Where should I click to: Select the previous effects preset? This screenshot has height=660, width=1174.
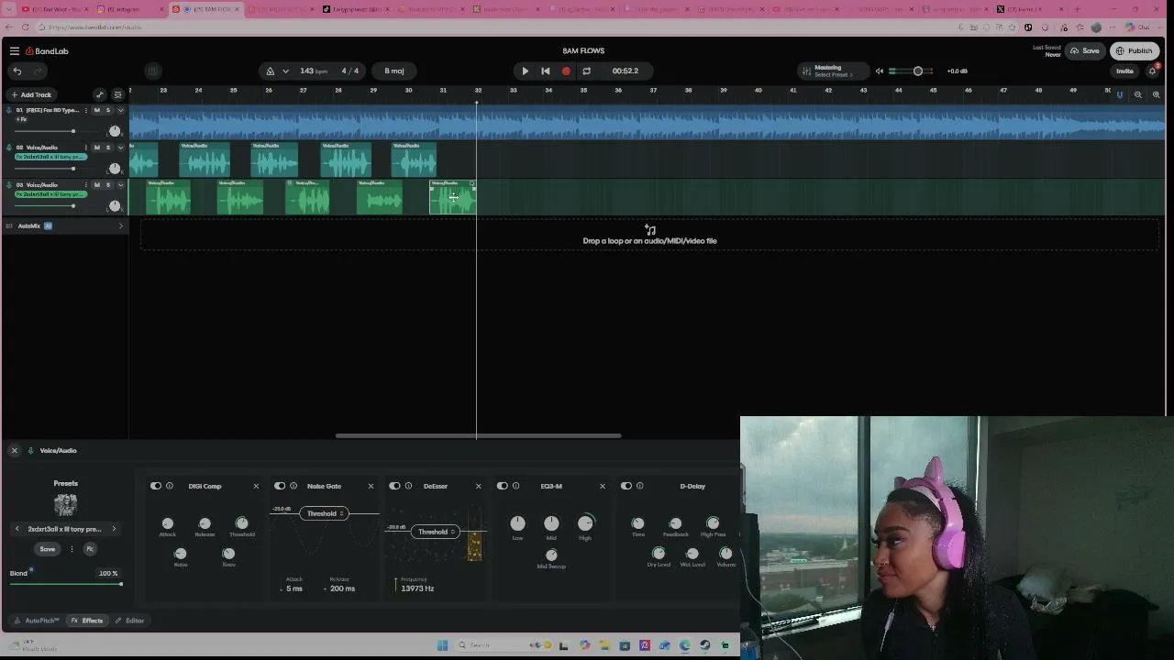pyautogui.click(x=17, y=529)
